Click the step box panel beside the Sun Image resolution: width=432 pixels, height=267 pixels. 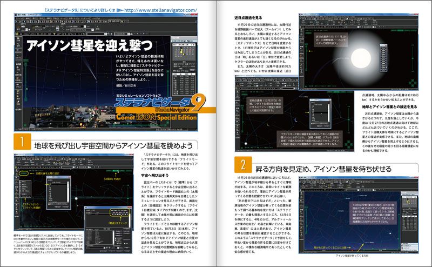[383, 58]
